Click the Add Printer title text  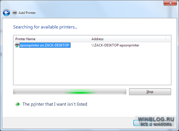point(27,13)
